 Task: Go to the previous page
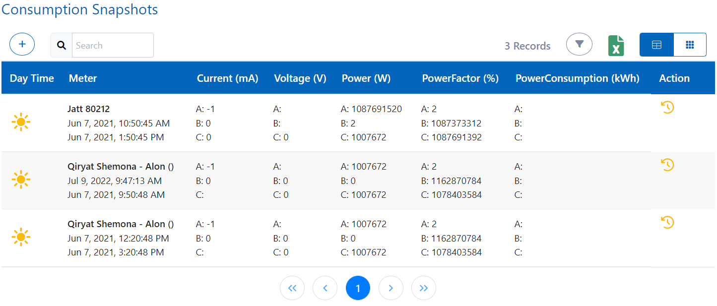click(325, 288)
